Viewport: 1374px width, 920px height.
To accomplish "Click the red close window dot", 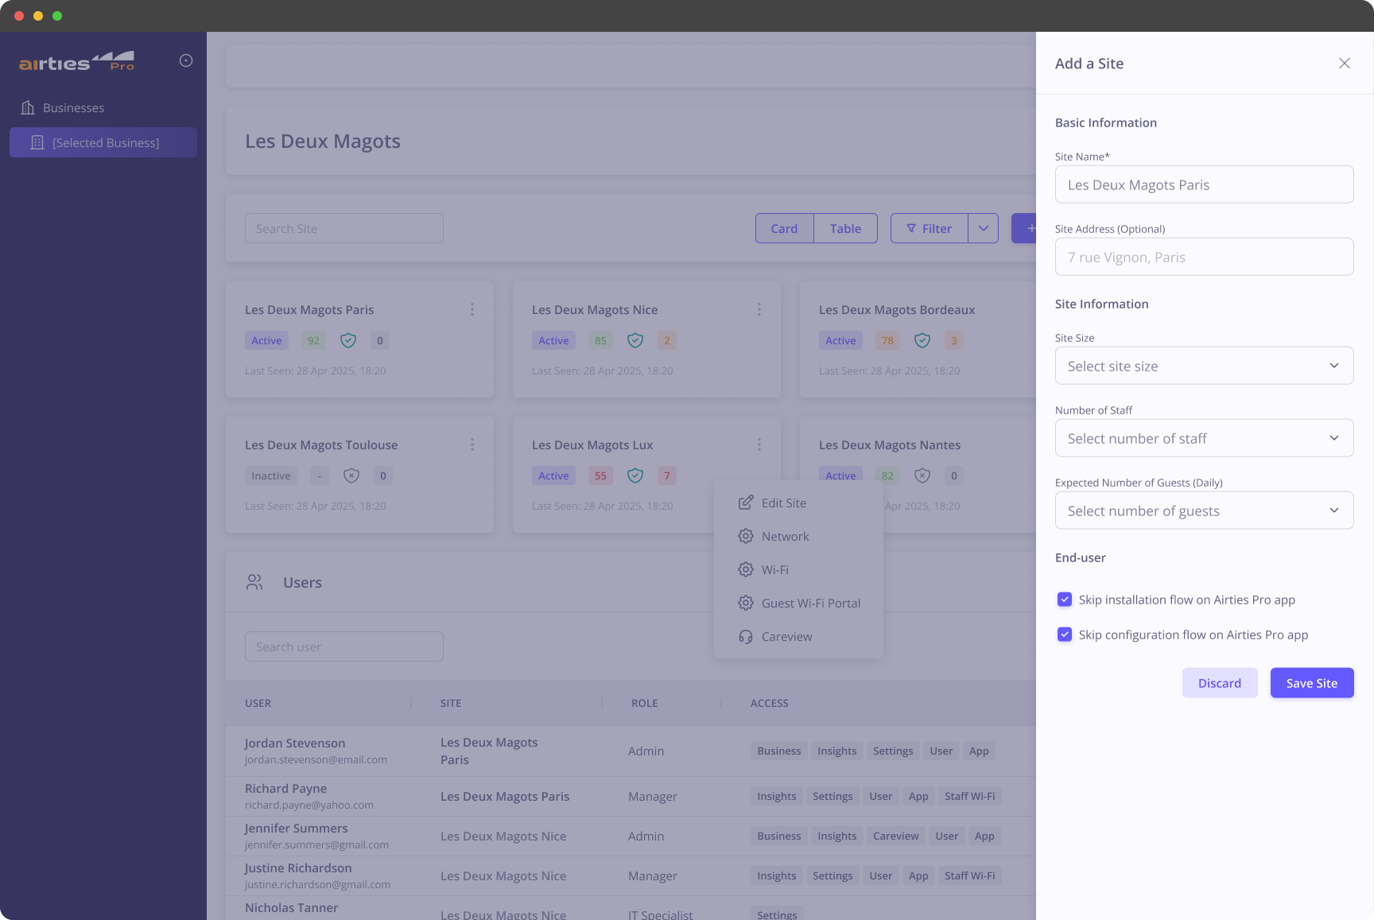I will (x=19, y=16).
